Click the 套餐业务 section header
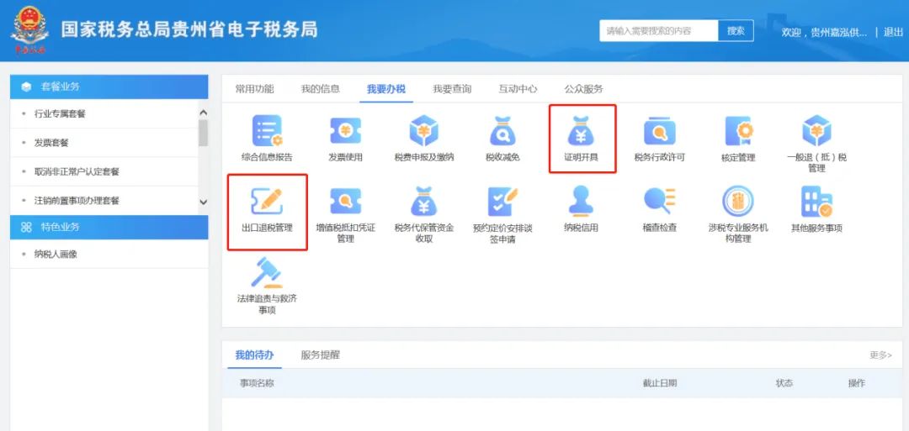Image resolution: width=909 pixels, height=431 pixels. click(109, 87)
